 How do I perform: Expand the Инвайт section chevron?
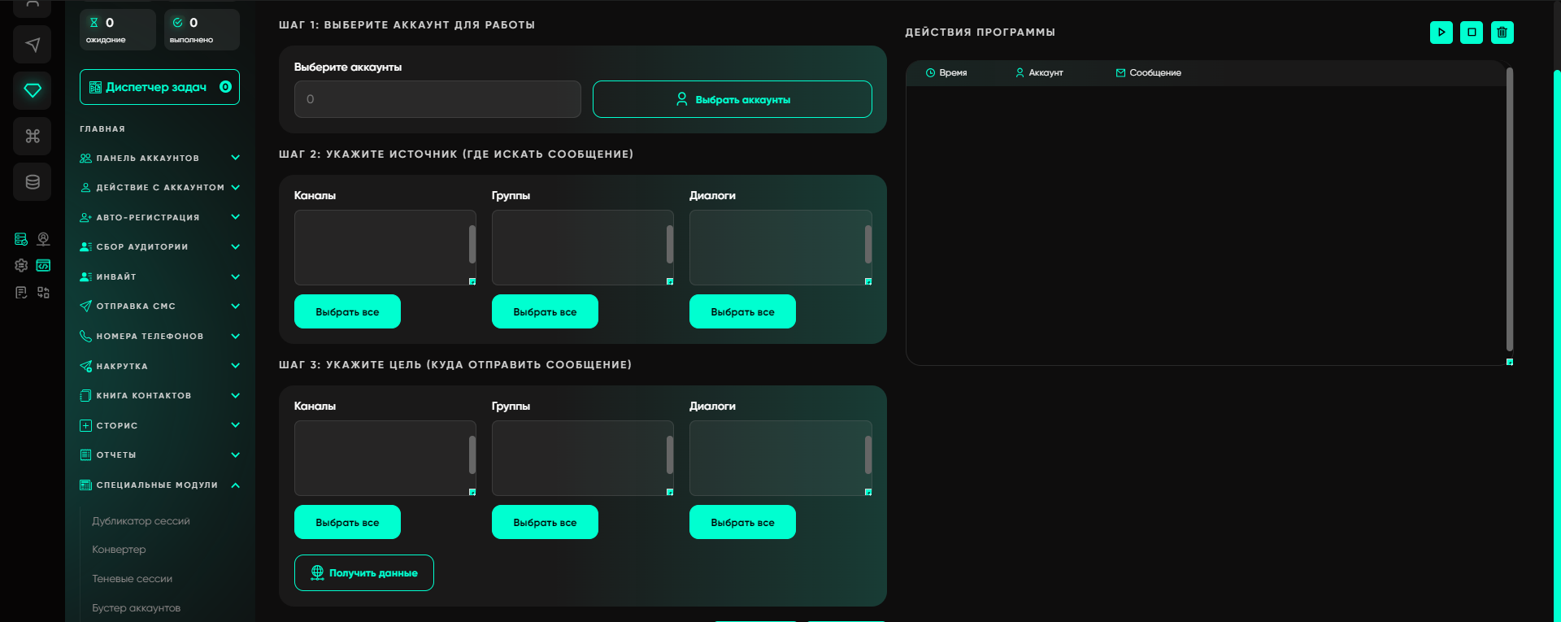point(235,276)
